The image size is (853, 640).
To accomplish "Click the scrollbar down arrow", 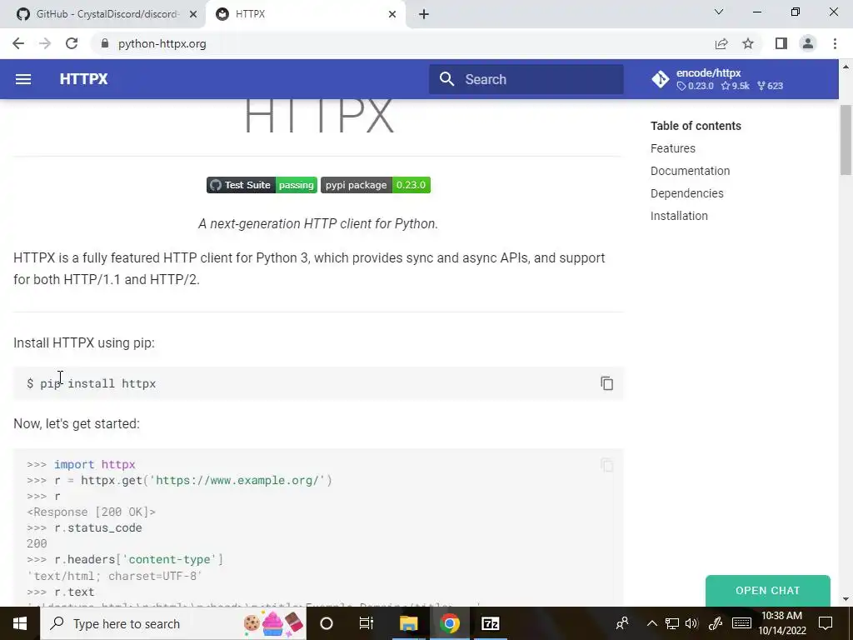I will pyautogui.click(x=846, y=600).
